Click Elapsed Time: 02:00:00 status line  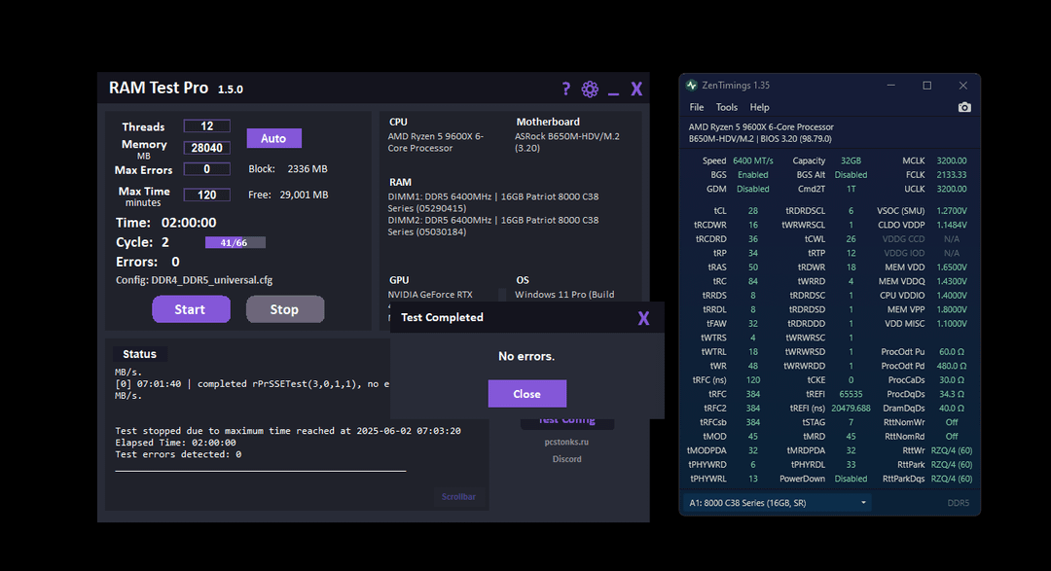(175, 443)
